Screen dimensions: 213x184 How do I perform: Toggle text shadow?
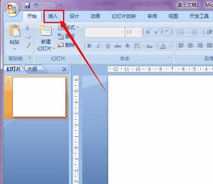(127, 46)
